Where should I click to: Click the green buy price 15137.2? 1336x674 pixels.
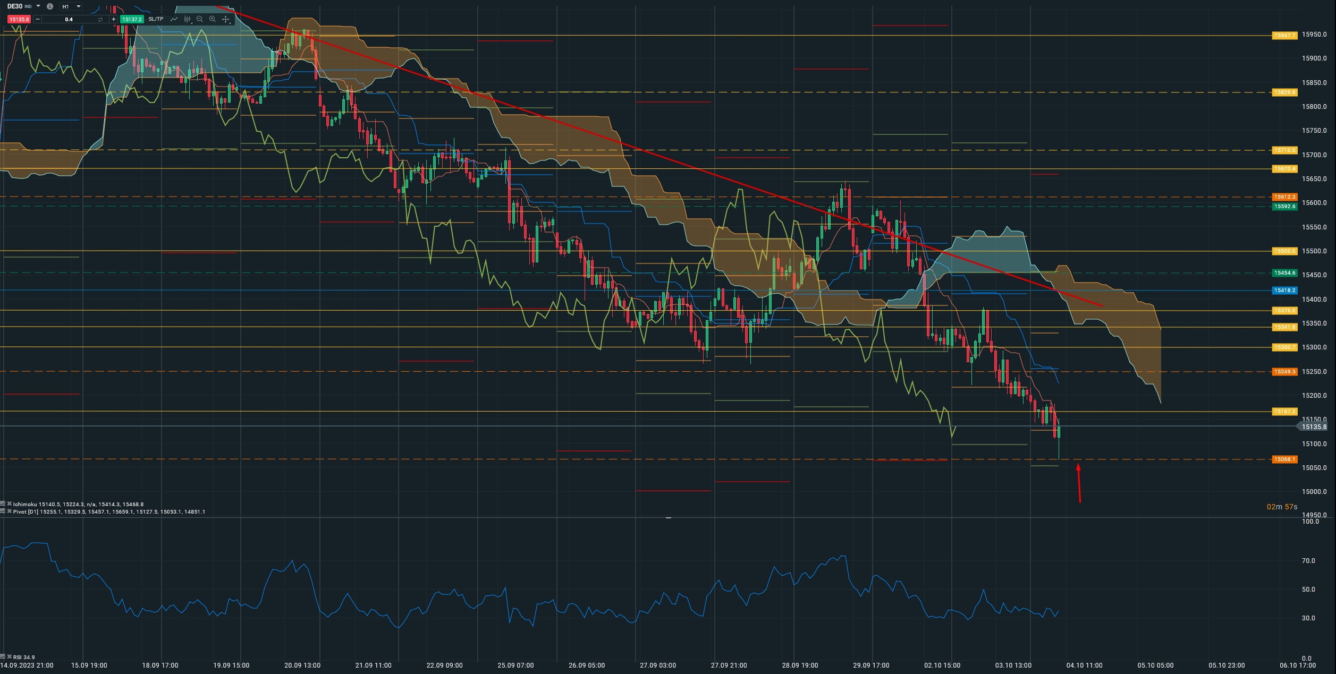pos(131,19)
